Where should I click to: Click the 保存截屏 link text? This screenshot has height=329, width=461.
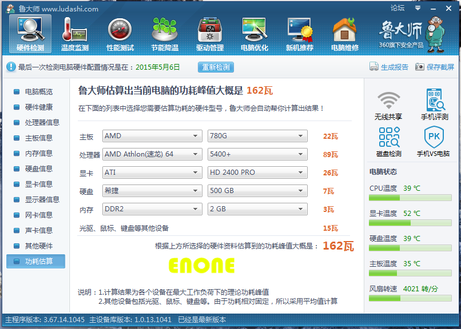click(440, 67)
